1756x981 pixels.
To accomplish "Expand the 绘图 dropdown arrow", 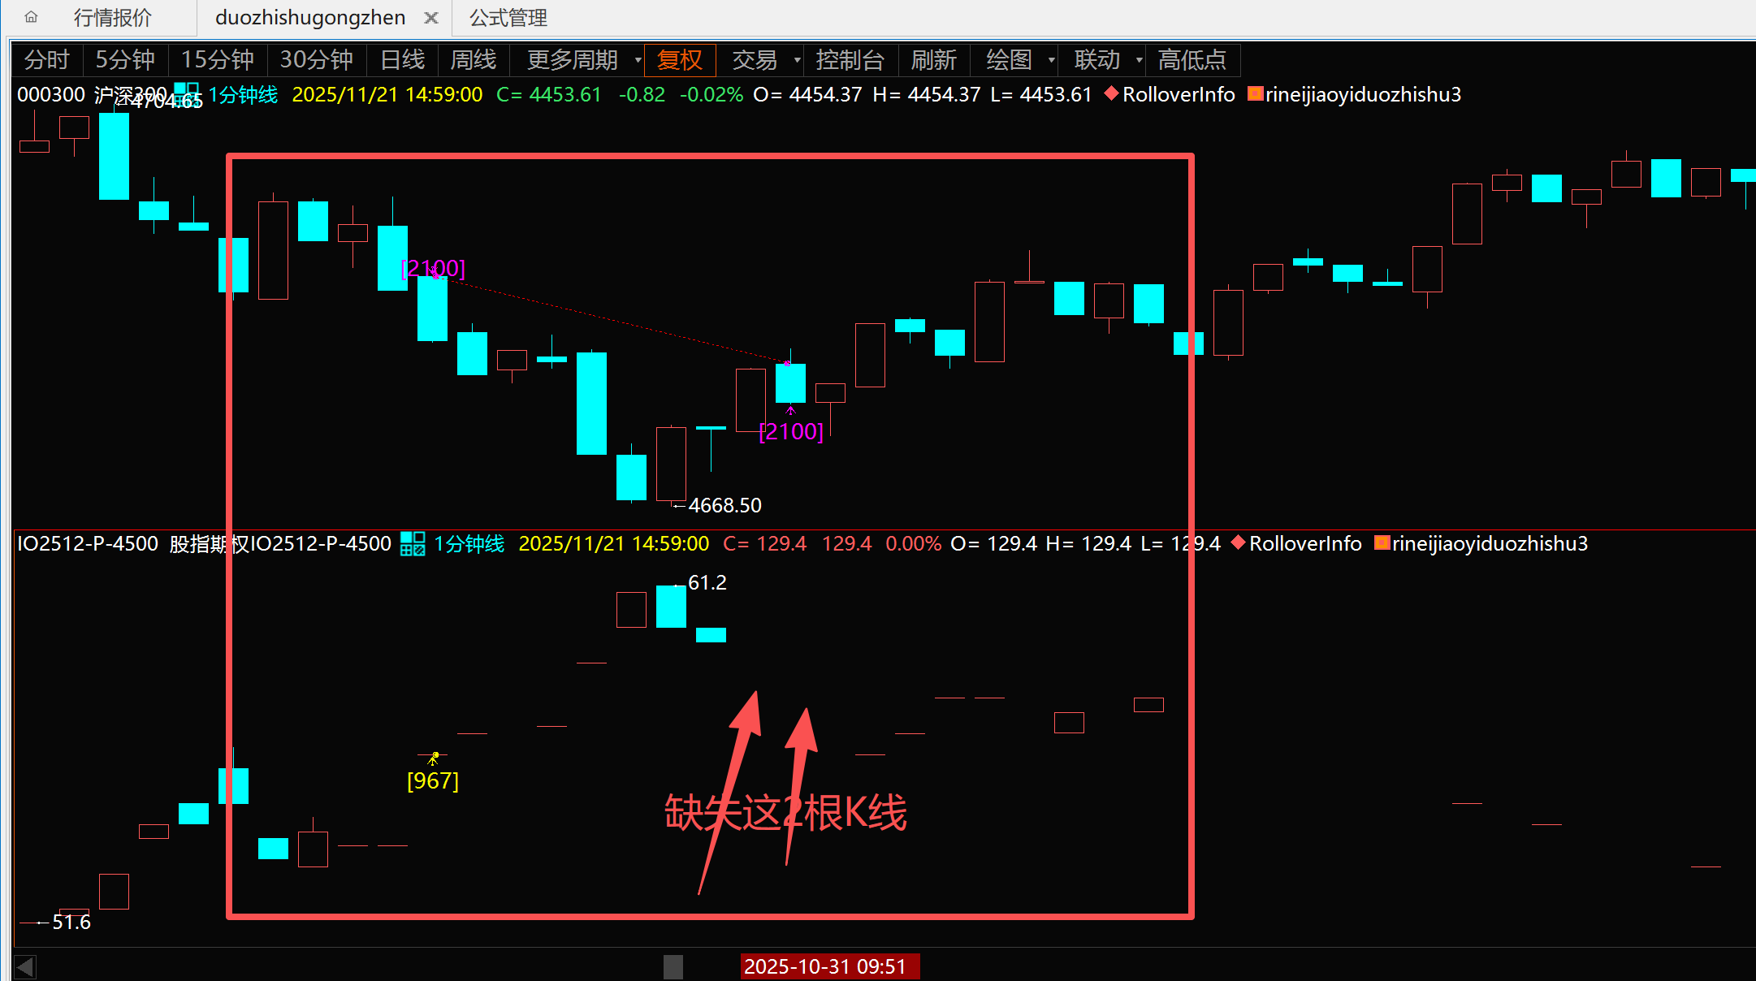I will click(x=1052, y=60).
